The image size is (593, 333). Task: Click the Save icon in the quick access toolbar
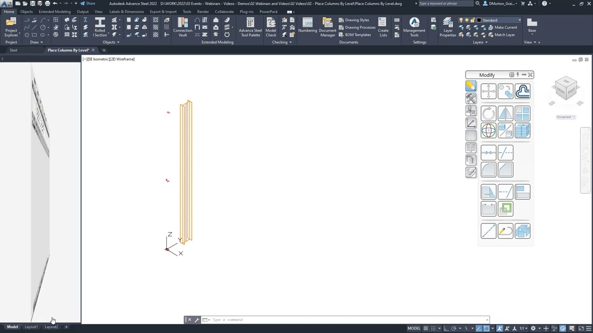pyautogui.click(x=32, y=3)
